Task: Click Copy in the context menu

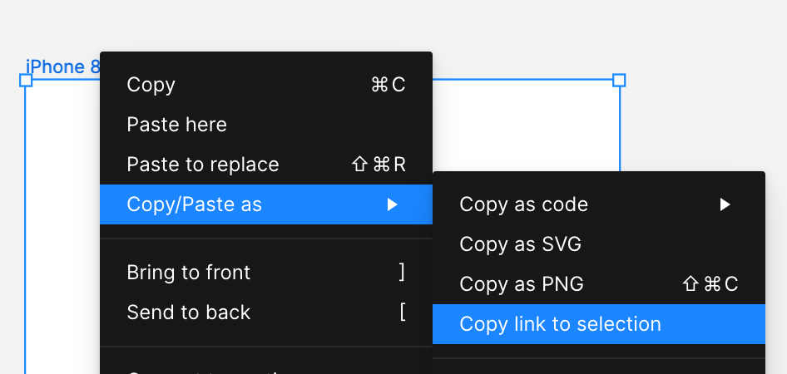Action: [x=151, y=85]
